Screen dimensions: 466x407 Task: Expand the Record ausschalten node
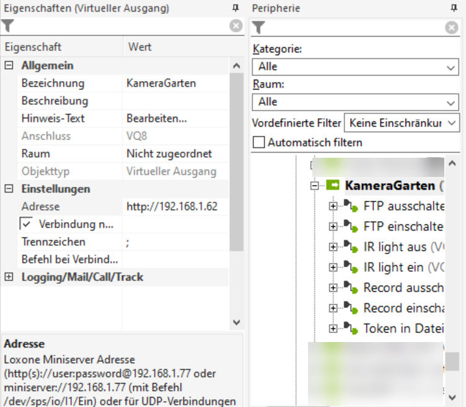[333, 288]
